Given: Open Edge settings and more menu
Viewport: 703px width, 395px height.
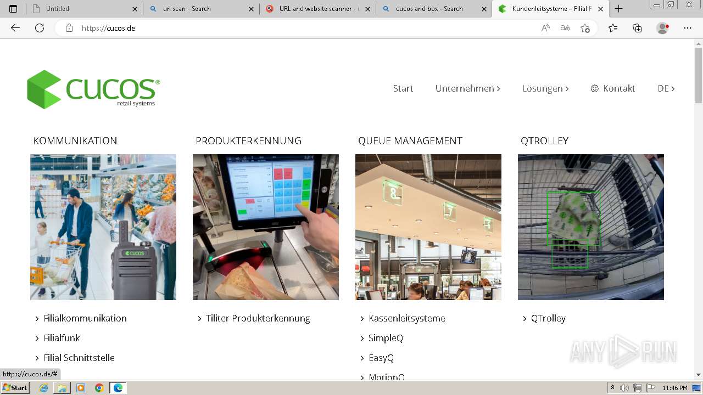Looking at the screenshot, I should [688, 28].
